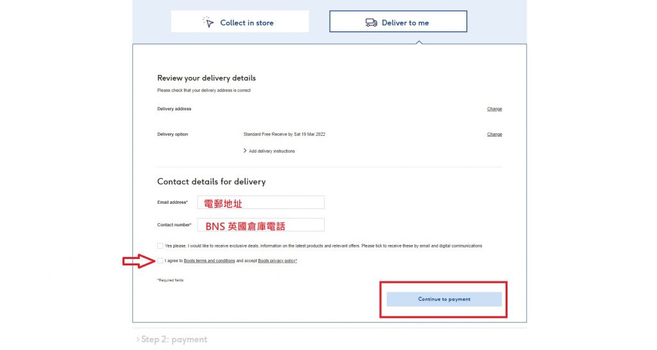
Task: Click the red arrow pointing at the terms checkbox
Action: tap(137, 261)
